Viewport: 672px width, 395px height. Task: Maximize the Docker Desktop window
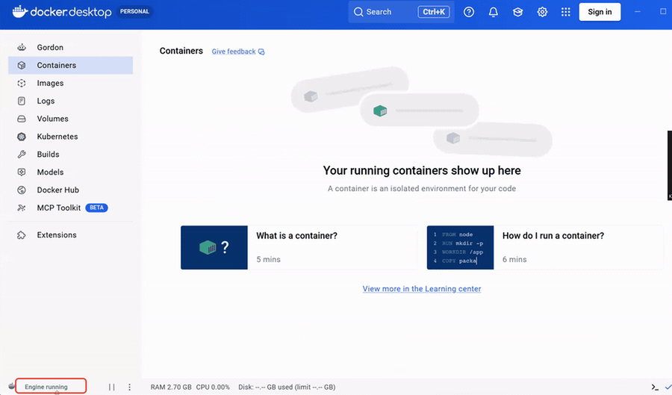pos(663,12)
